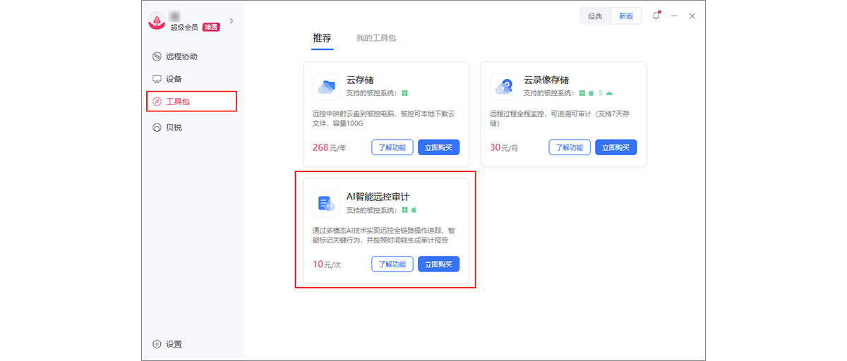Click the Apple icon on AI智能远控审计 card
The height and width of the screenshot is (361, 847).
click(x=414, y=209)
